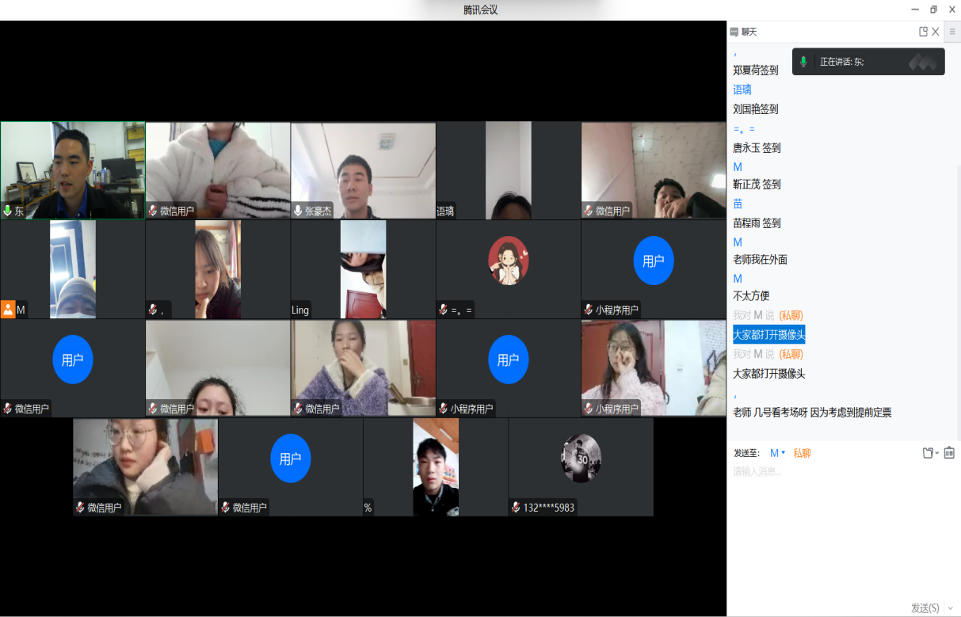961x617 pixels.
Task: Click the name label 语璃 on video tile
Action: click(445, 211)
